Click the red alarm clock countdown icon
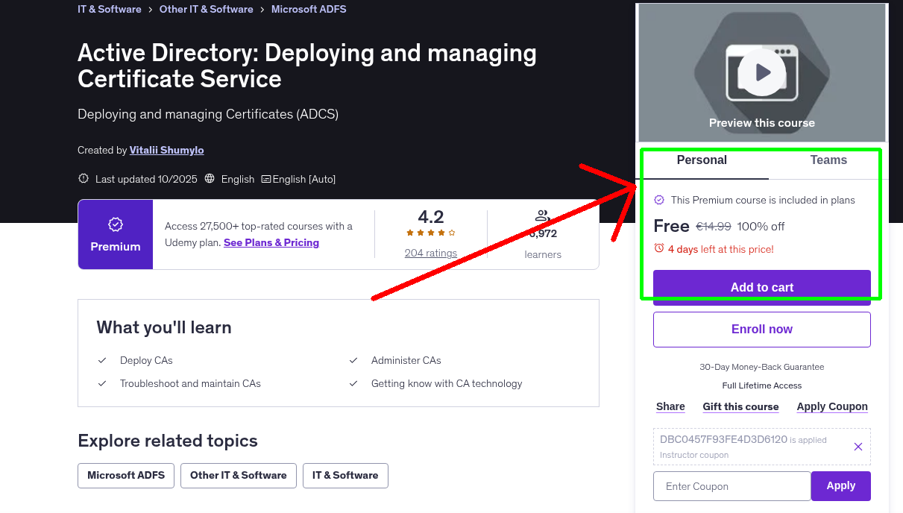 660,250
